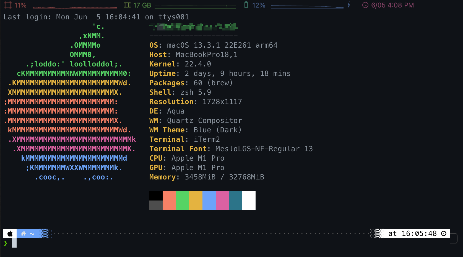463x257 pixels.
Task: Click the Terminal Font value 'MesloLGS-NF-Regular 13'
Action: click(264, 149)
